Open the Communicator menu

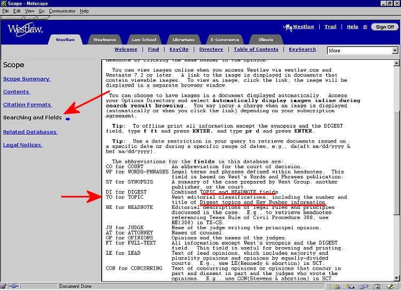(x=62, y=11)
